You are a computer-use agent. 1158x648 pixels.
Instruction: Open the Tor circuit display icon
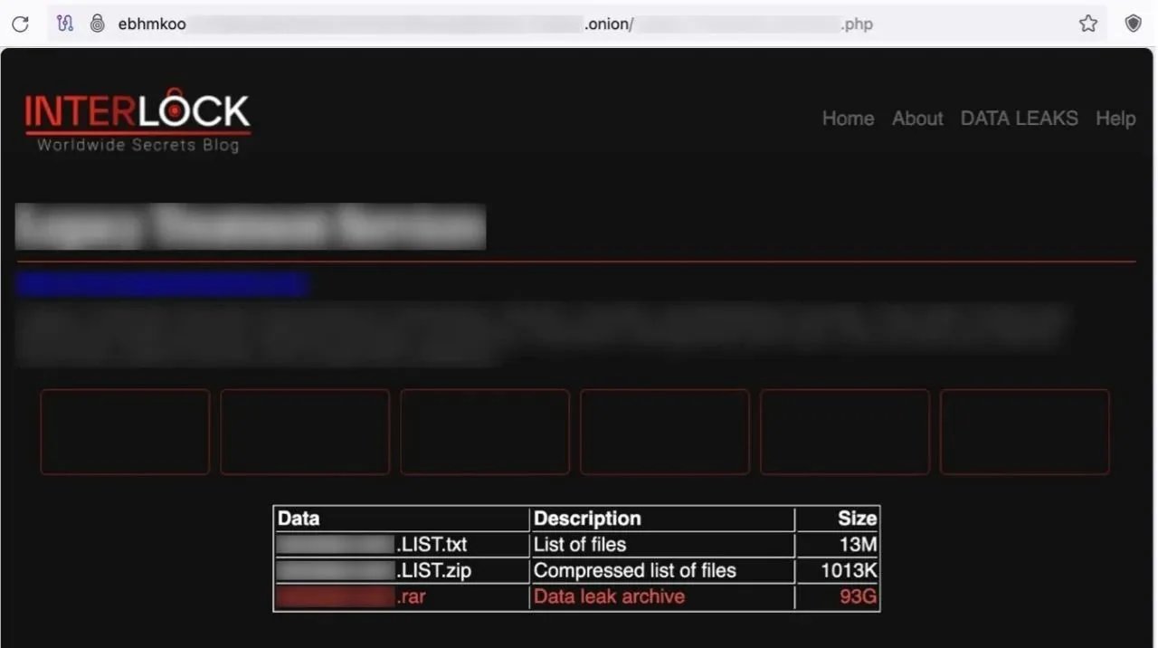pyautogui.click(x=64, y=24)
